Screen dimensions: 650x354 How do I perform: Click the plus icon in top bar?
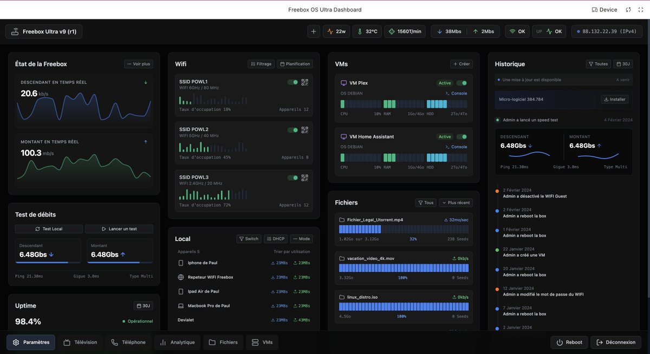pos(314,31)
